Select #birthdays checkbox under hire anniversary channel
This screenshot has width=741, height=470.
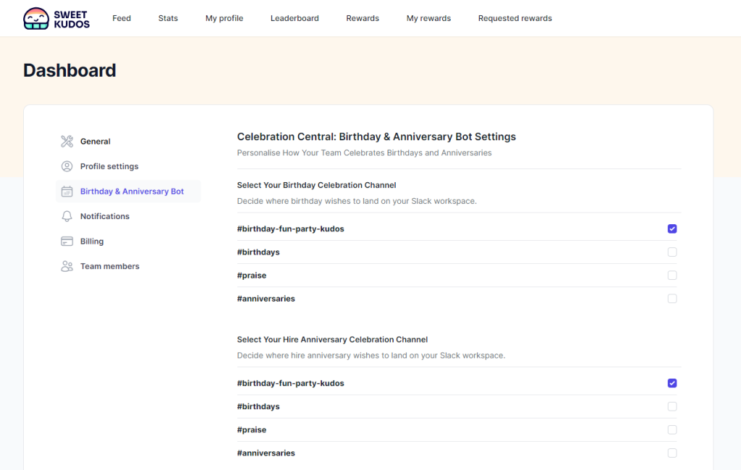(x=672, y=406)
